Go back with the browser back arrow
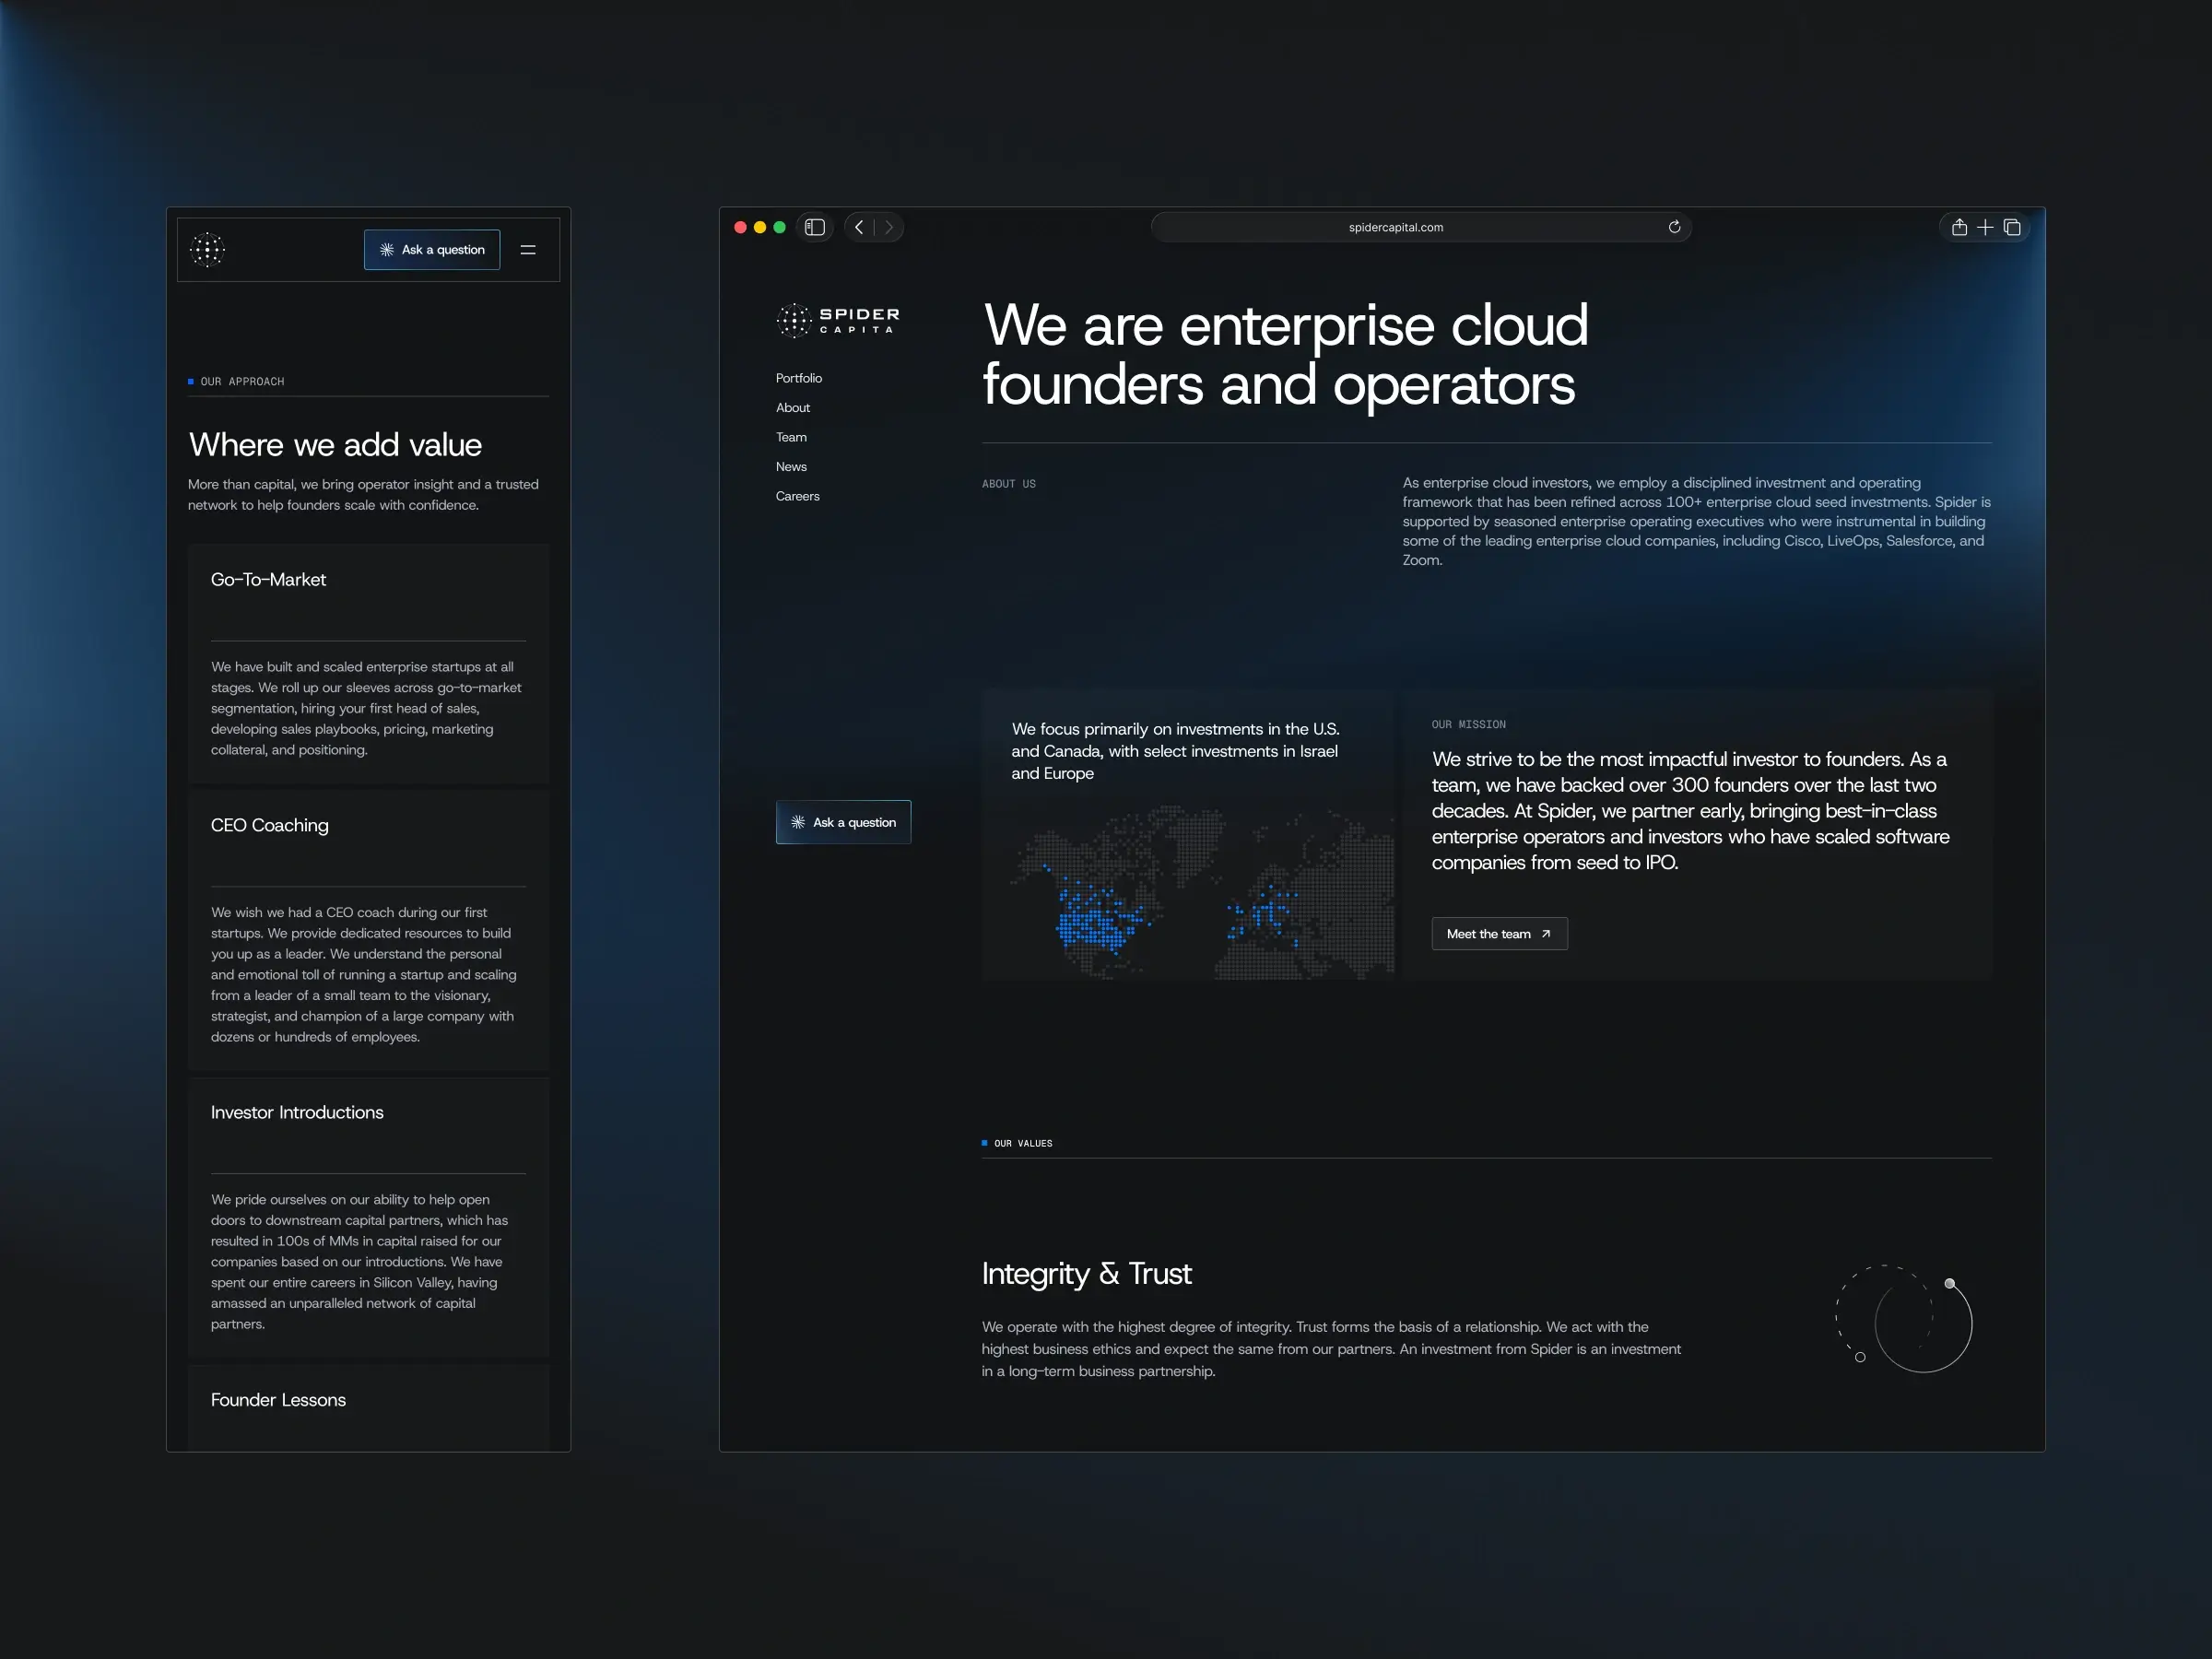This screenshot has height=1659, width=2212. click(x=859, y=227)
